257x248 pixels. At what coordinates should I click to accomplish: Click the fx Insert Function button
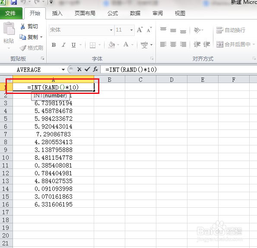(95, 69)
